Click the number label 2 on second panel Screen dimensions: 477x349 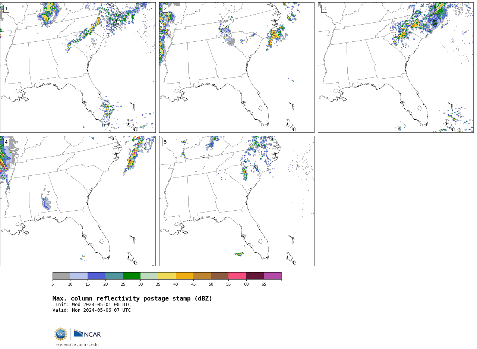click(165, 9)
